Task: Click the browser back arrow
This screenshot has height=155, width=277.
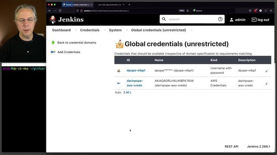Action: click(x=50, y=10)
